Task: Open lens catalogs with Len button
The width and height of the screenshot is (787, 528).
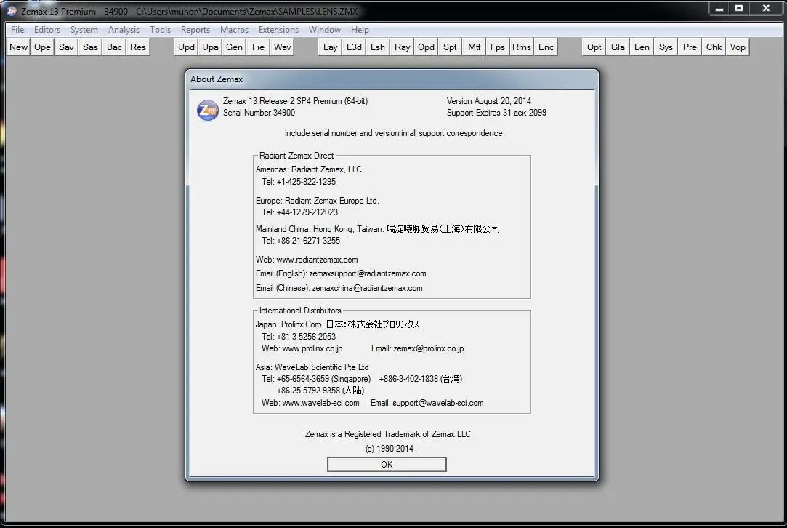Action: [642, 47]
